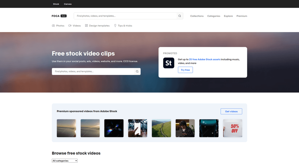Open the Canvas tab in top bar
The width and height of the screenshot is (299, 168).
pyautogui.click(x=68, y=4)
